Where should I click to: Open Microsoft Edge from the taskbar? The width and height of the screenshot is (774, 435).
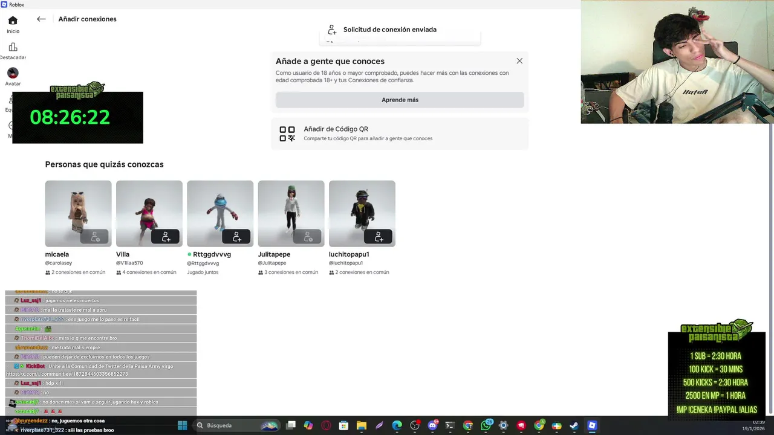397,425
